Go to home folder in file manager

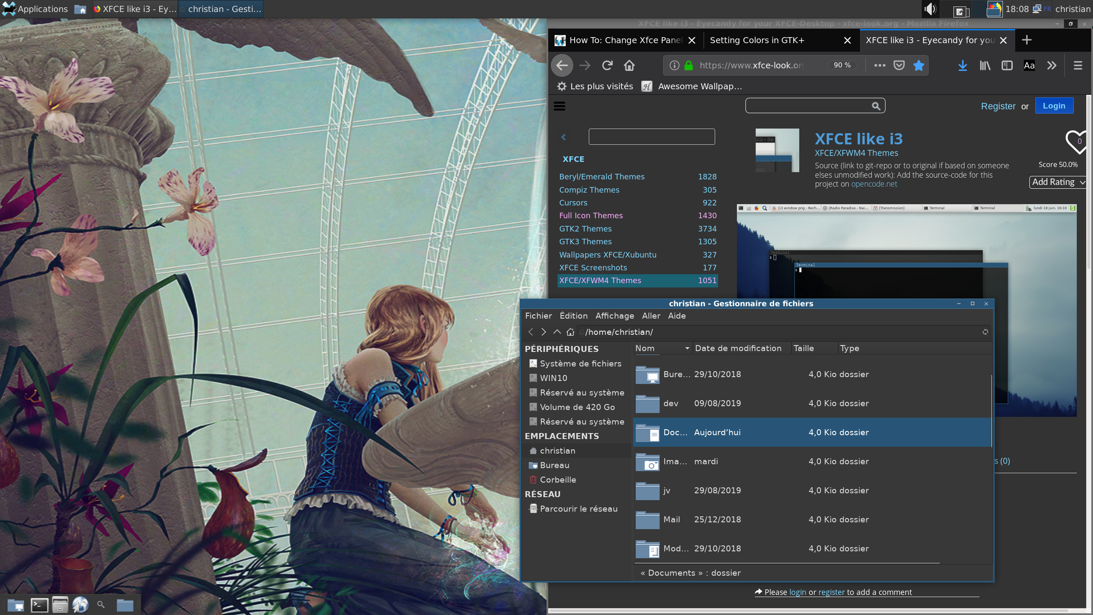tap(570, 332)
